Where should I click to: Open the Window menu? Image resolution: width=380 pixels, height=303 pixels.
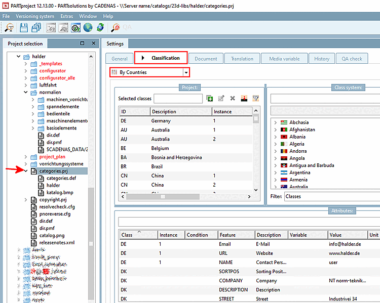pyautogui.click(x=88, y=16)
